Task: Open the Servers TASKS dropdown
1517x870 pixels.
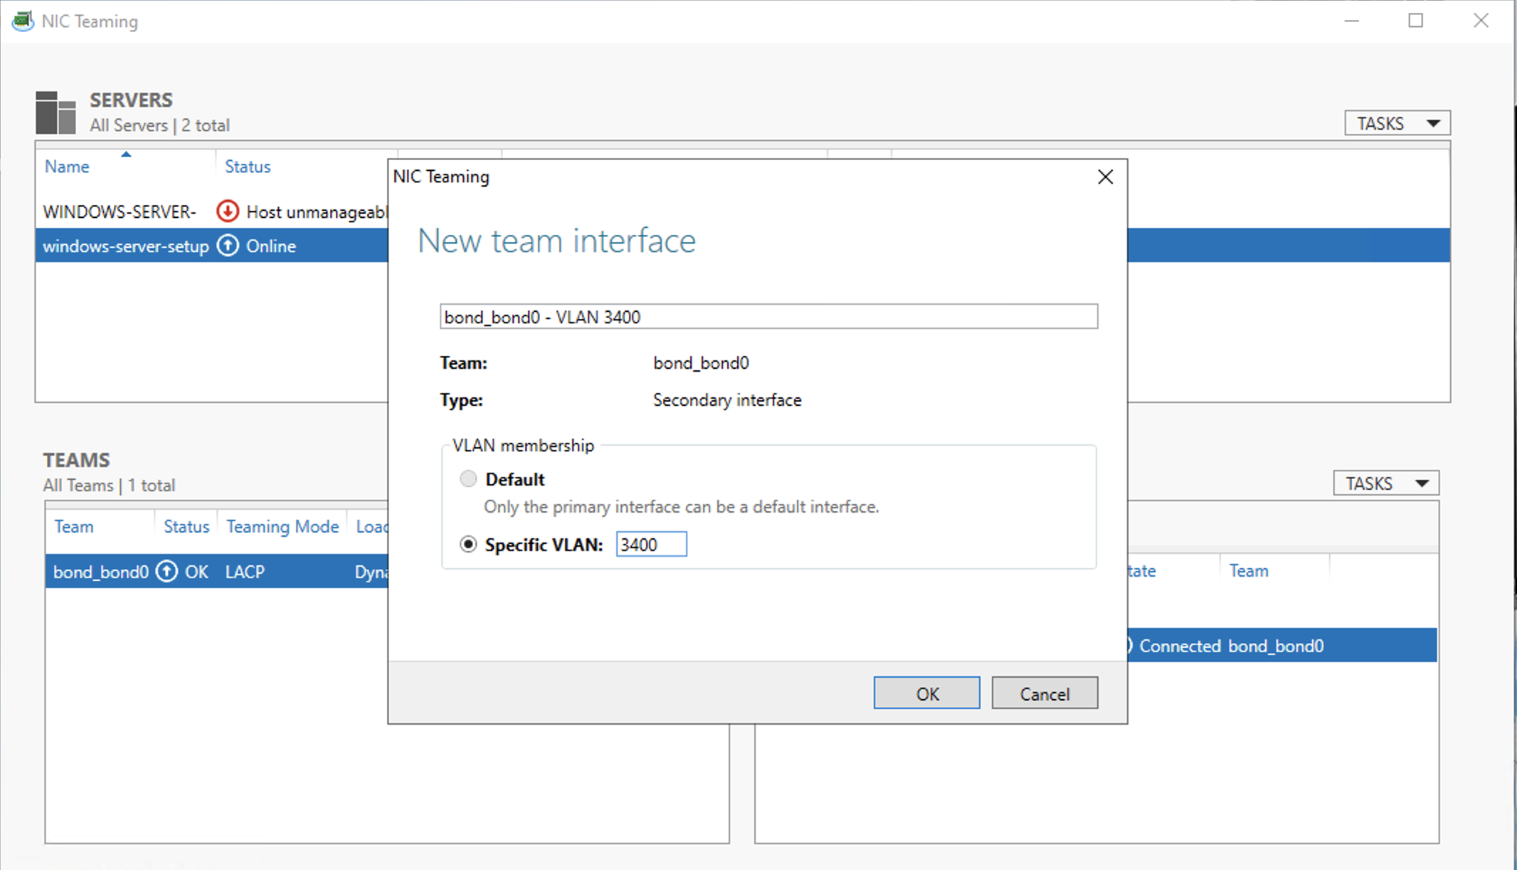Action: pyautogui.click(x=1397, y=123)
